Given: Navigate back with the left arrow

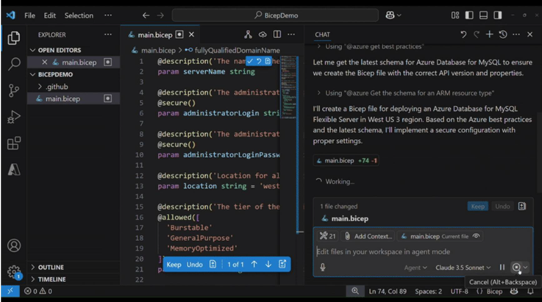Looking at the screenshot, I should tap(146, 15).
